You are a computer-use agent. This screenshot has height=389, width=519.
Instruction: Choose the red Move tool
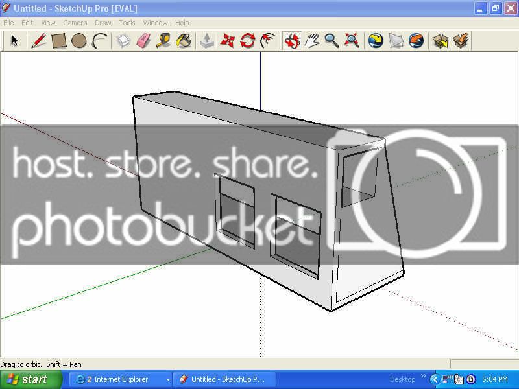[x=228, y=41]
